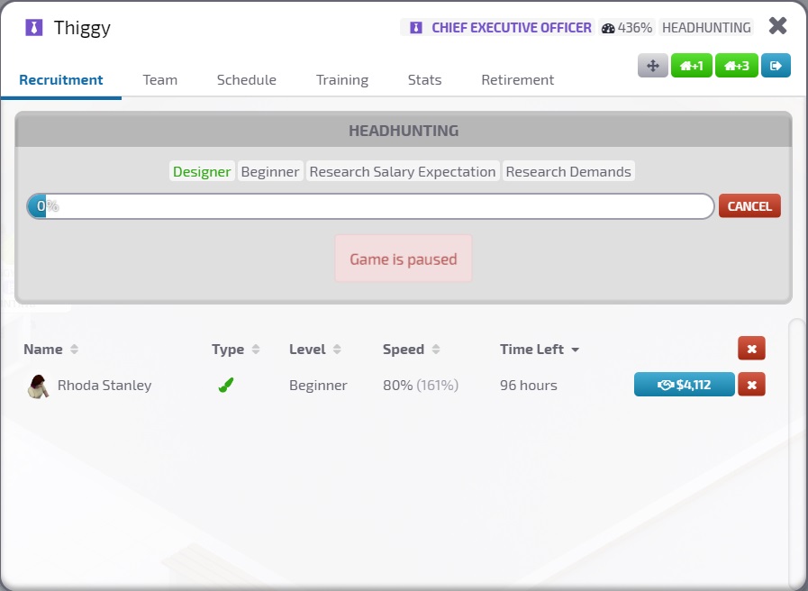Click the green house +1 button
This screenshot has width=808, height=591.
(x=692, y=66)
